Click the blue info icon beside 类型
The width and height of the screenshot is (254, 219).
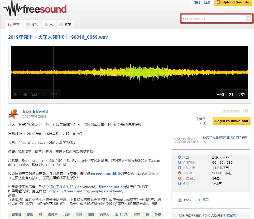pyautogui.click(x=179, y=157)
